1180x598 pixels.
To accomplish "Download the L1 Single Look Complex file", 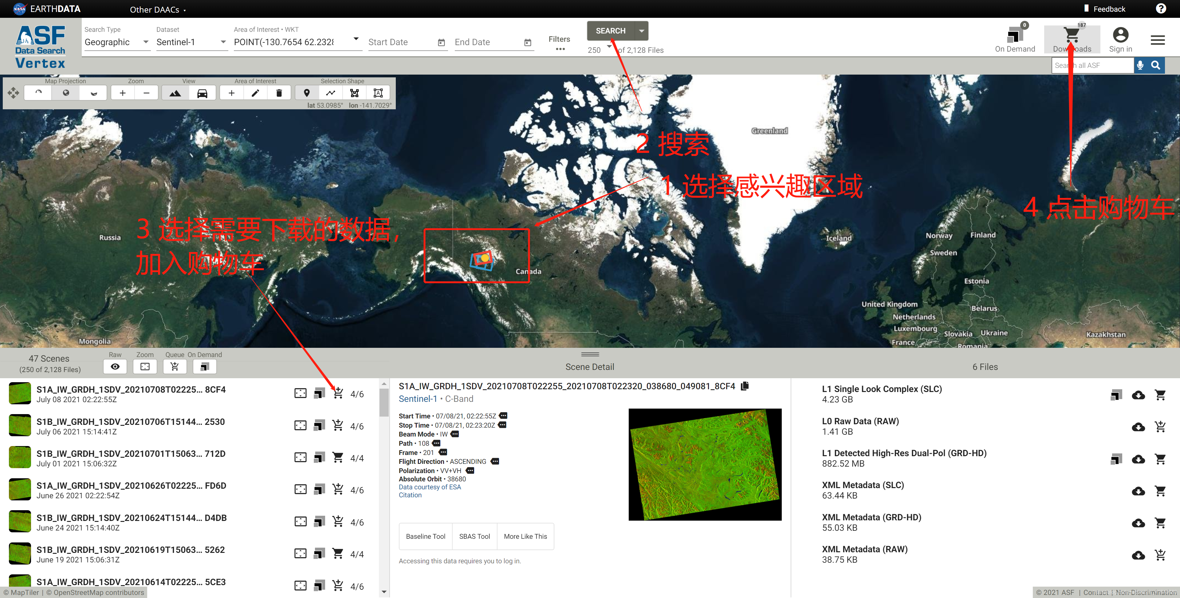I will click(x=1138, y=395).
